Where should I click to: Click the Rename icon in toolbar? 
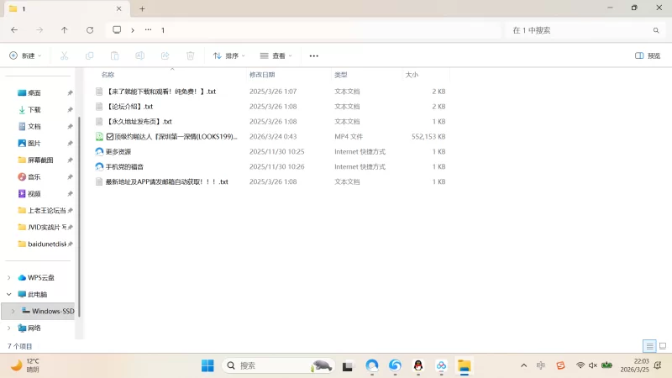[140, 55]
